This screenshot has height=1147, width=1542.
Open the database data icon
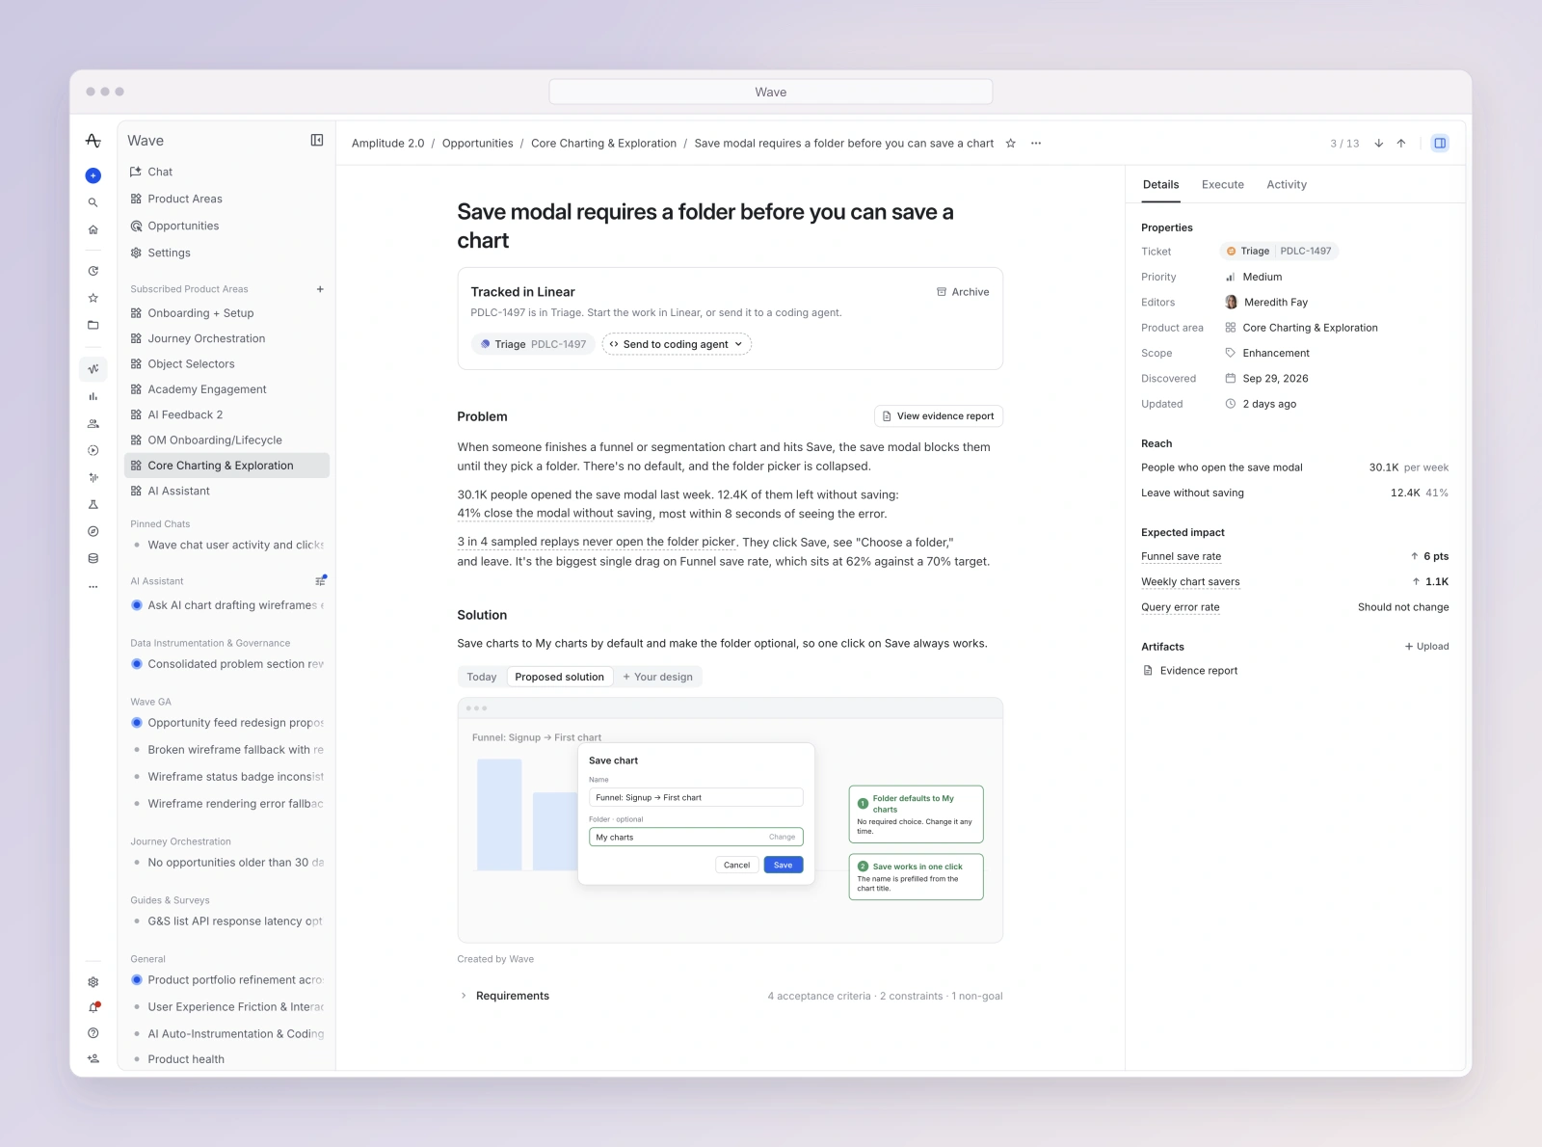pos(93,558)
